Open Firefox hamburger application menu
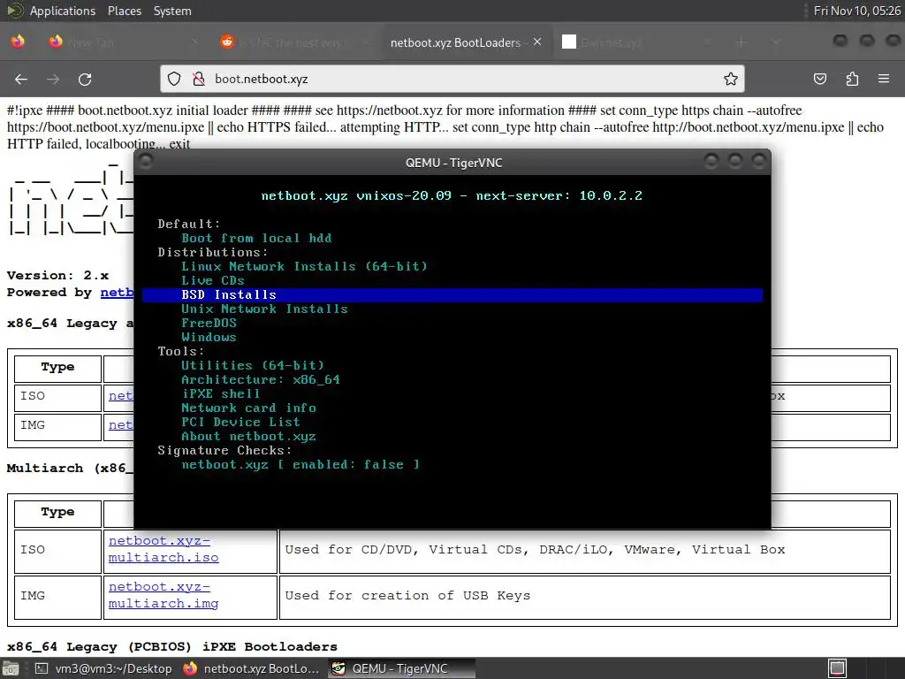 pos(883,79)
